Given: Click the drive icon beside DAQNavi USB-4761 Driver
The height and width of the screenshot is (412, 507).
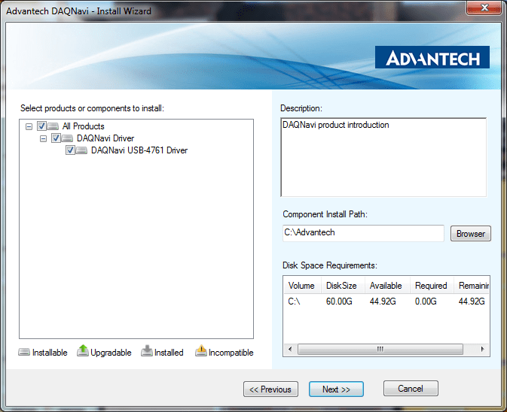Looking at the screenshot, I should click(x=81, y=150).
